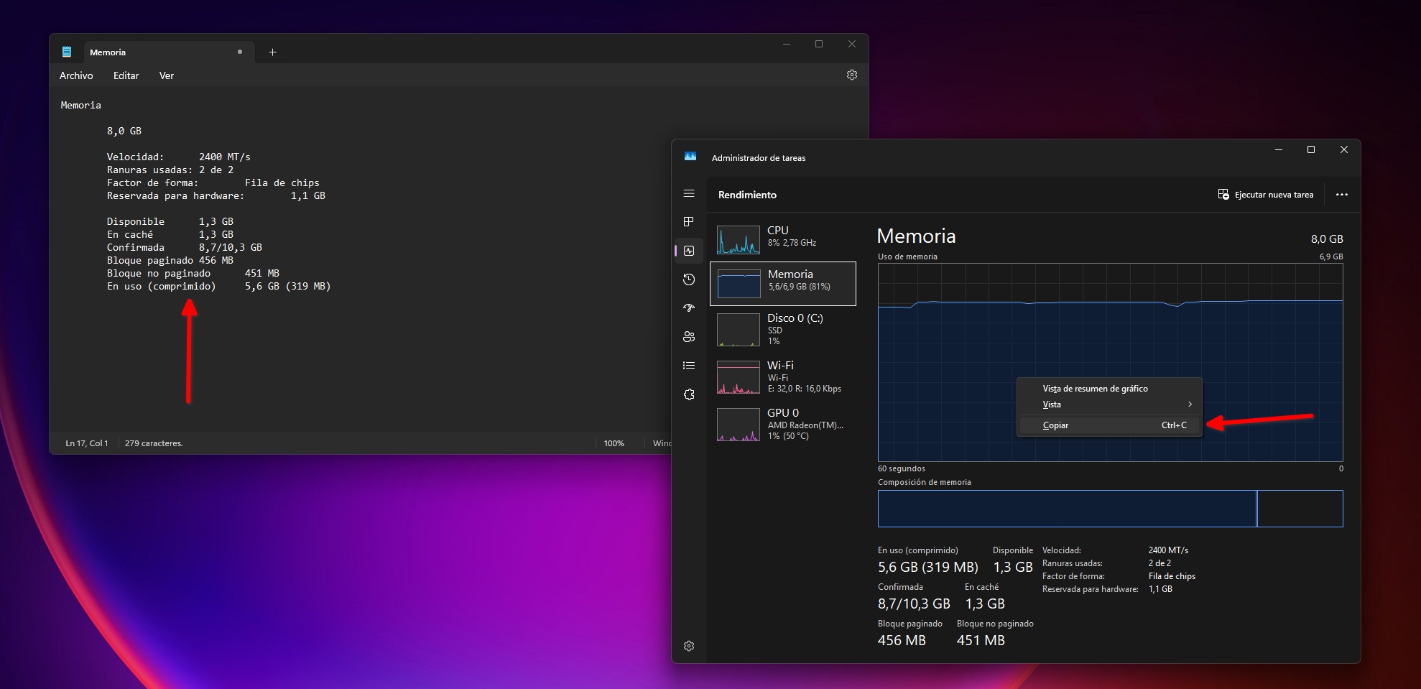
Task: Expand the Vista submenu in context menu
Action: tap(1109, 404)
